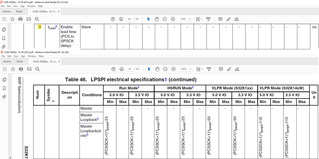Select the hand pan tool in the bottom window
Image resolution: width=319 pixels, height=159 pixels.
pos(156,69)
